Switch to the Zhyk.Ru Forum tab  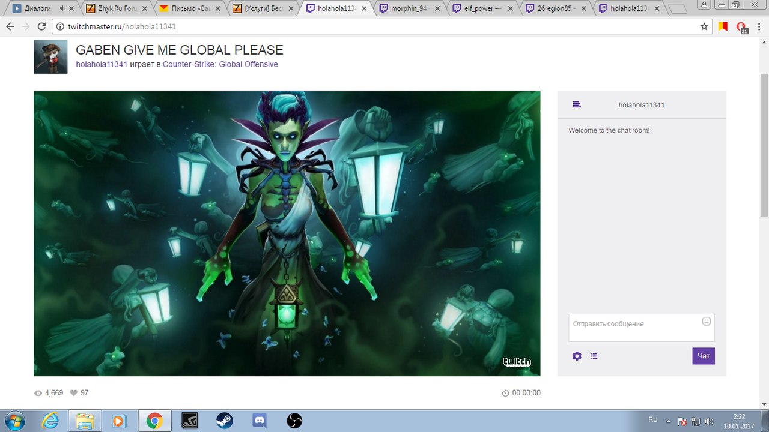(115, 8)
